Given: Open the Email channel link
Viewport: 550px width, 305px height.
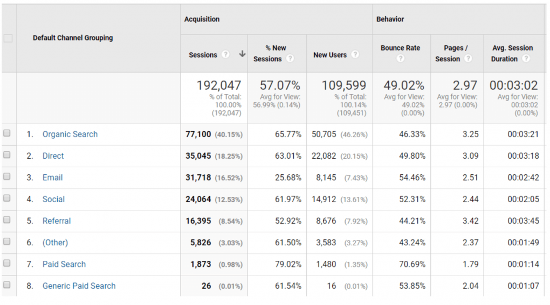Looking at the screenshot, I should (53, 178).
